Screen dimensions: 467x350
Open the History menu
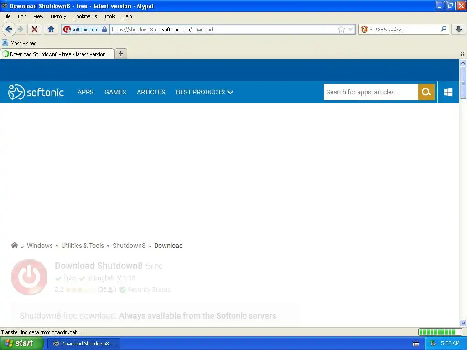point(58,16)
